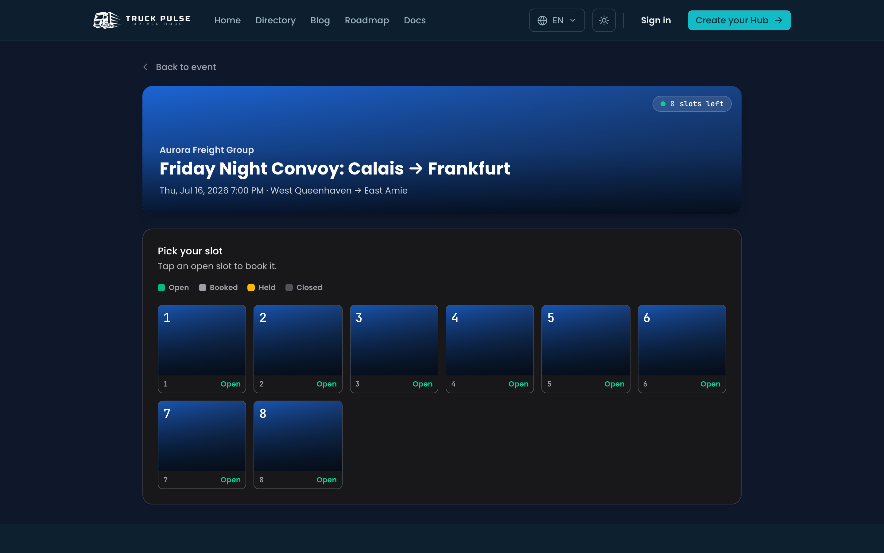Viewport: 884px width, 553px height.
Task: Click the dark Closed legend swatch
Action: [289, 288]
